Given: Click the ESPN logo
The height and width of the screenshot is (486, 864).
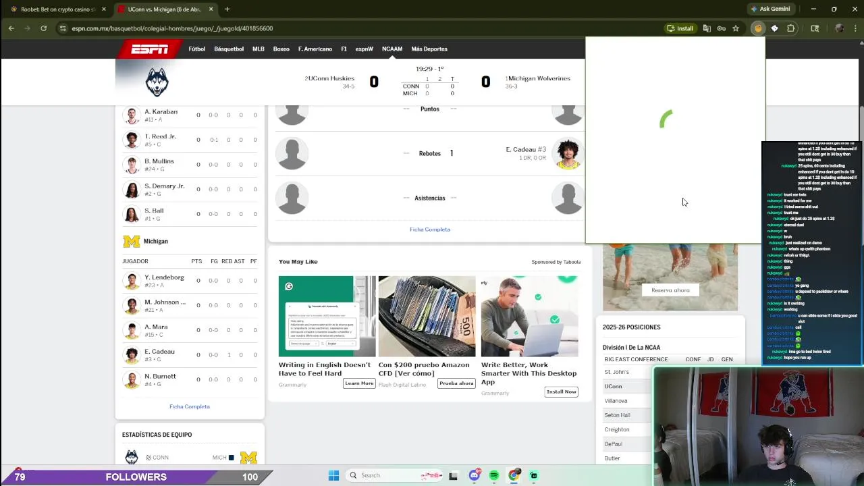Looking at the screenshot, I should click(x=149, y=49).
